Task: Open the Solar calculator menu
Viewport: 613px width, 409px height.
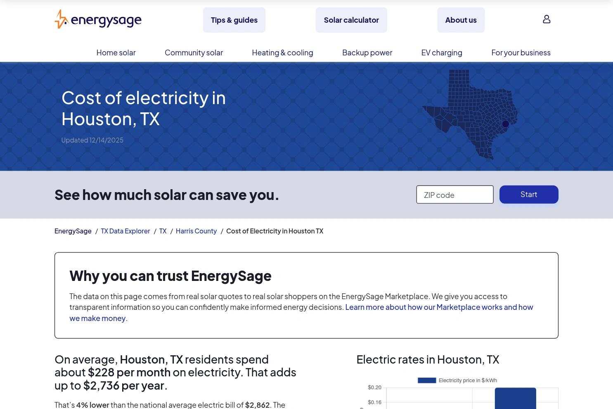Action: pos(351,20)
